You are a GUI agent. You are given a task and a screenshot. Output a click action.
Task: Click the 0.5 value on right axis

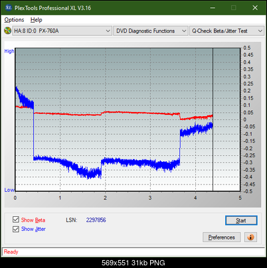click(x=247, y=48)
